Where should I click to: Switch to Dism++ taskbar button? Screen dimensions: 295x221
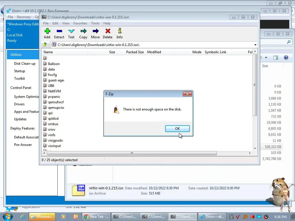click(212, 217)
